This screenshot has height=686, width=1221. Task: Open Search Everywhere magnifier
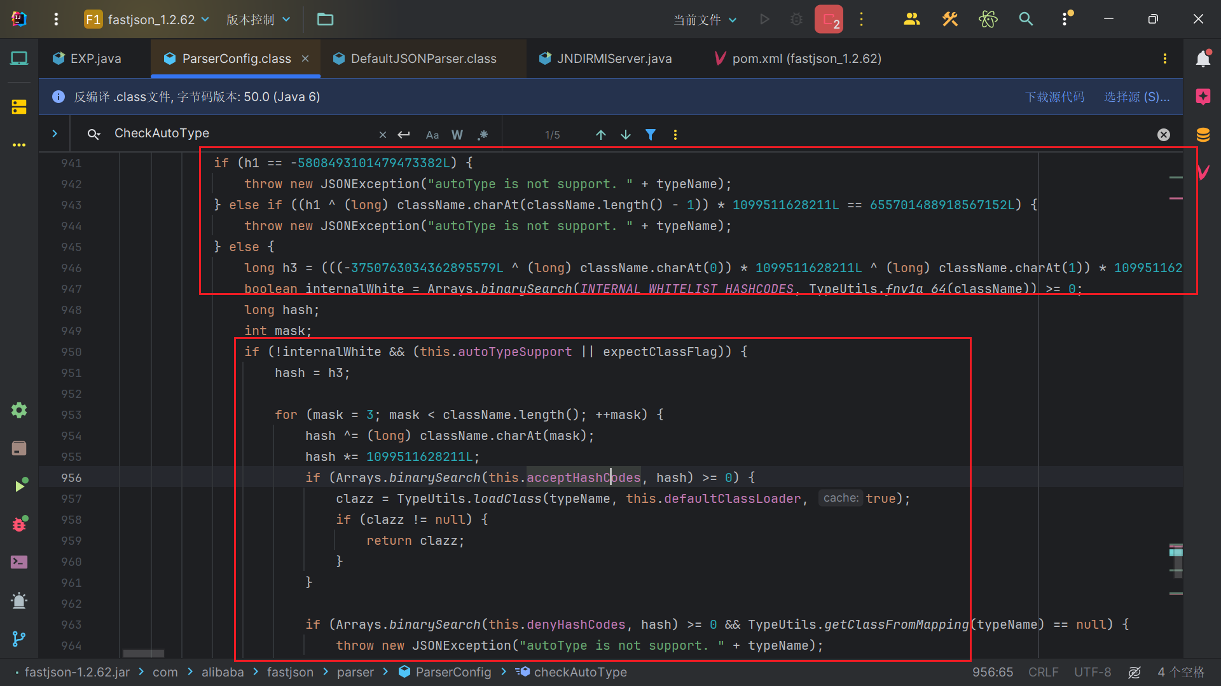[1026, 19]
